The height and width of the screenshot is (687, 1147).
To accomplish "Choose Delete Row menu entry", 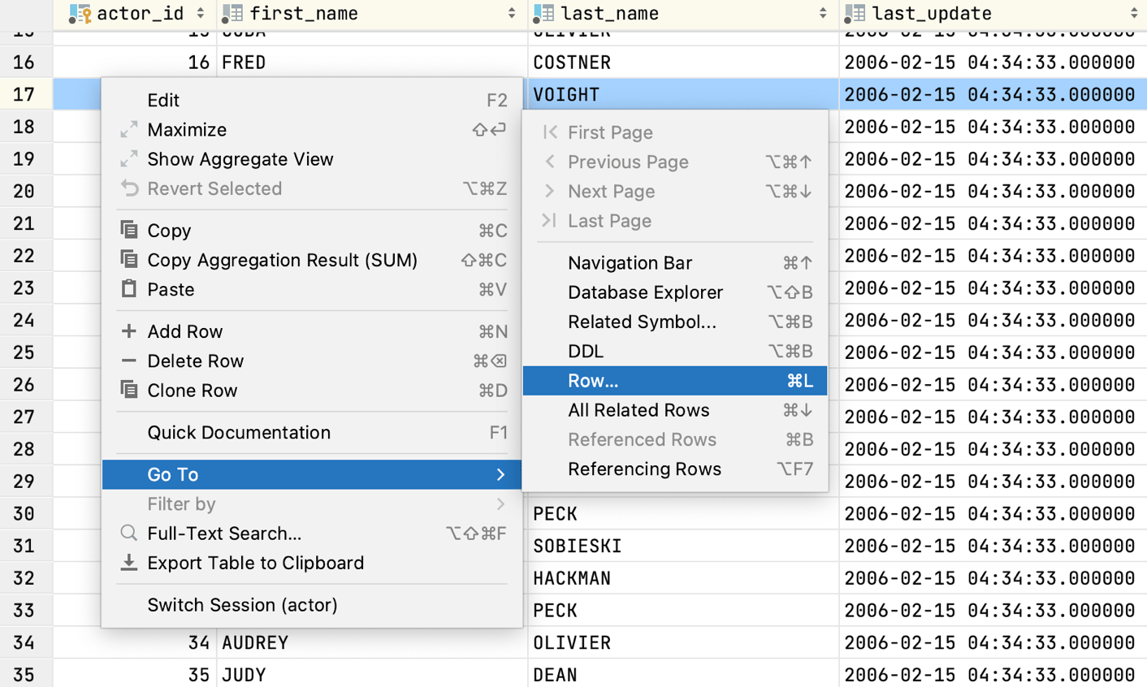I will click(x=312, y=361).
